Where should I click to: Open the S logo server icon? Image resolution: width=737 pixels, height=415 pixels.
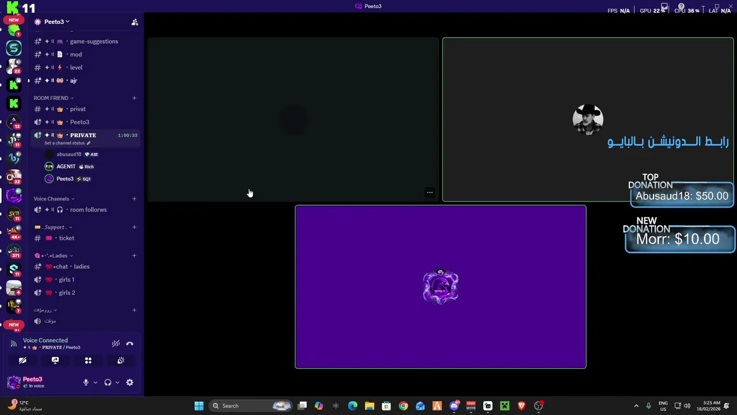tap(14, 48)
